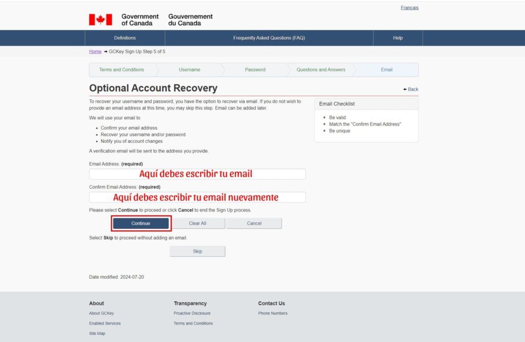Click the Clear All button
The height and width of the screenshot is (342, 525).
(197, 223)
